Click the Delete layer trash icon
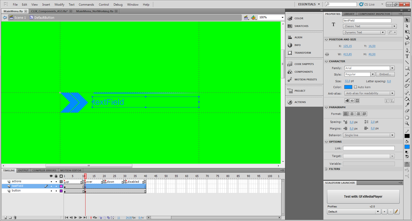 click(15, 218)
